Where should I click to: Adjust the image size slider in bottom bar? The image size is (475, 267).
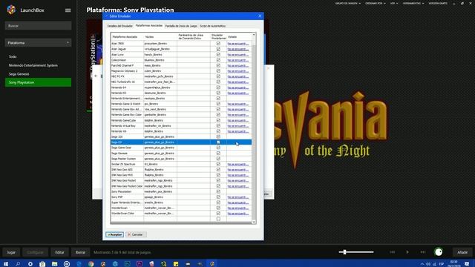tap(356, 252)
